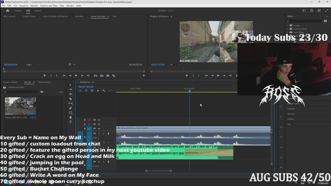The height and width of the screenshot is (186, 331).
Task: Select the Ripple Edit tool
Action: (70, 94)
